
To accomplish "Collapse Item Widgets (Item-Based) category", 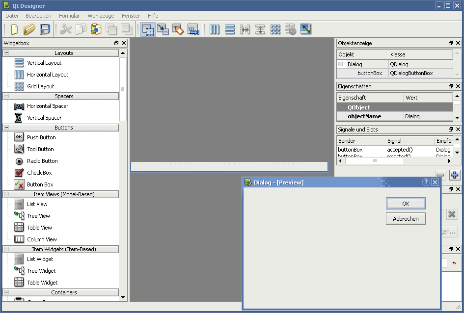I will [x=6, y=249].
